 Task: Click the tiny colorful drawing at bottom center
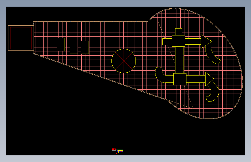tap(117, 151)
